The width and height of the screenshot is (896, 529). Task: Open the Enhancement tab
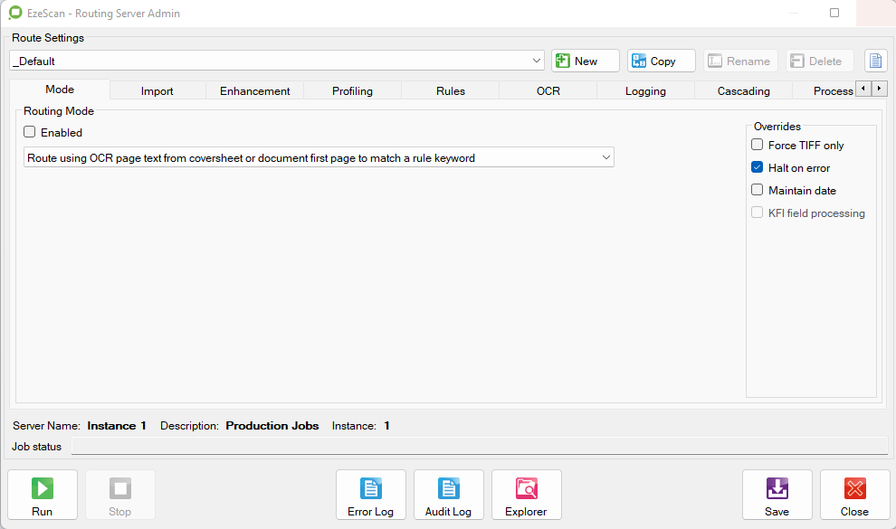254,91
